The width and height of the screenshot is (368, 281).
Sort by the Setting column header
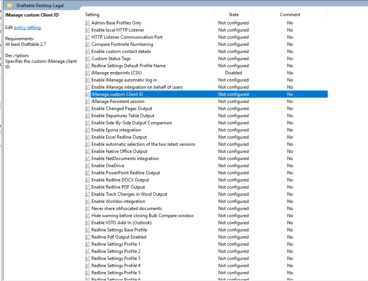(x=92, y=15)
